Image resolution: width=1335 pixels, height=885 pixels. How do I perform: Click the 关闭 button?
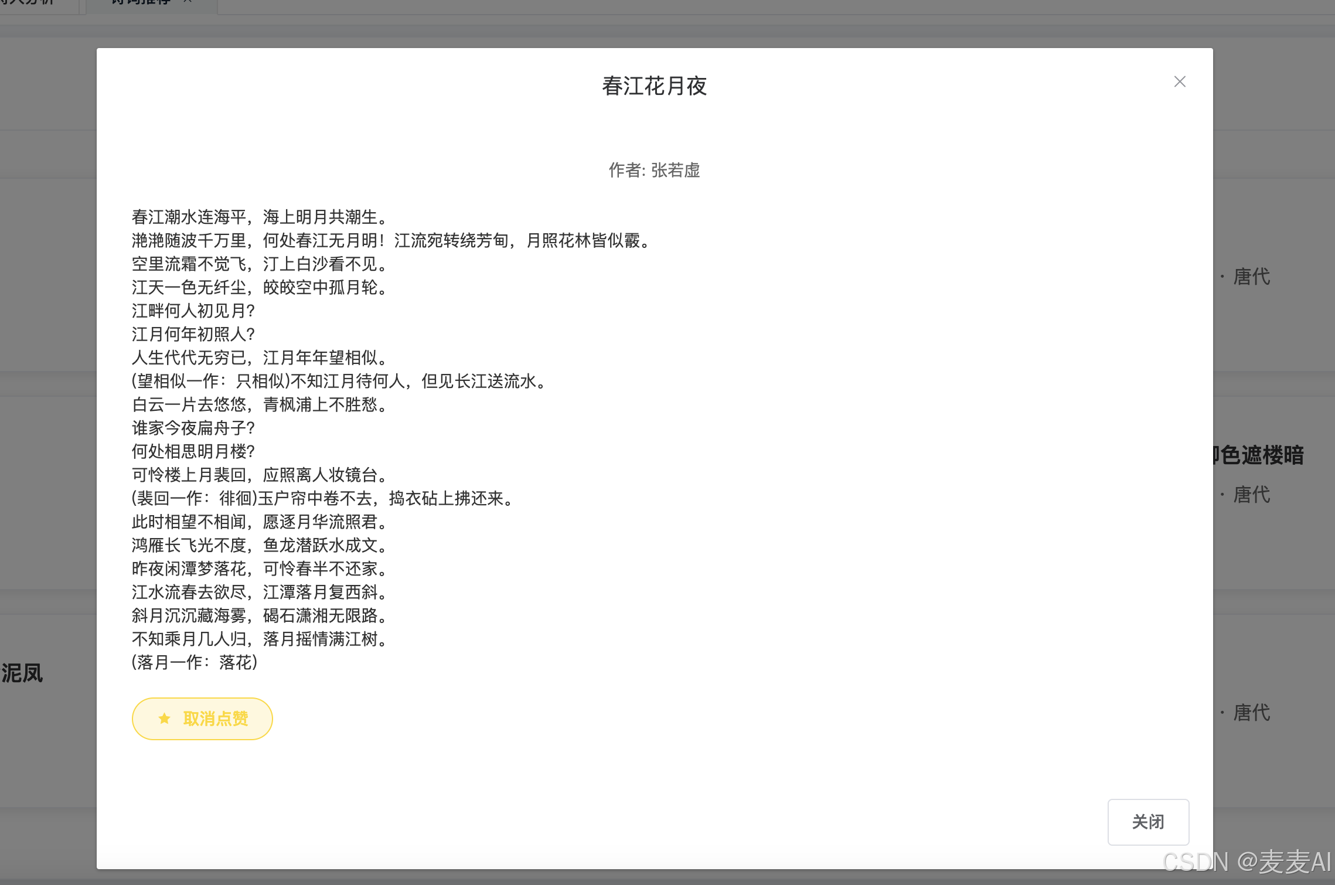tap(1148, 822)
